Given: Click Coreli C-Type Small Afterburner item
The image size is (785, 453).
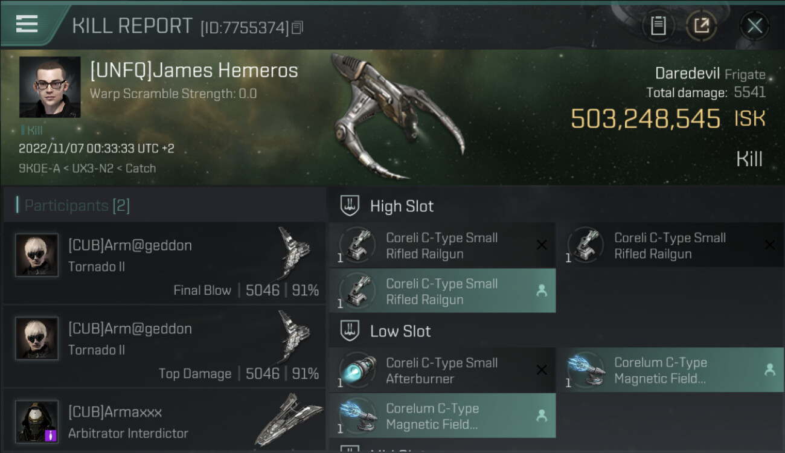Looking at the screenshot, I should click(442, 370).
